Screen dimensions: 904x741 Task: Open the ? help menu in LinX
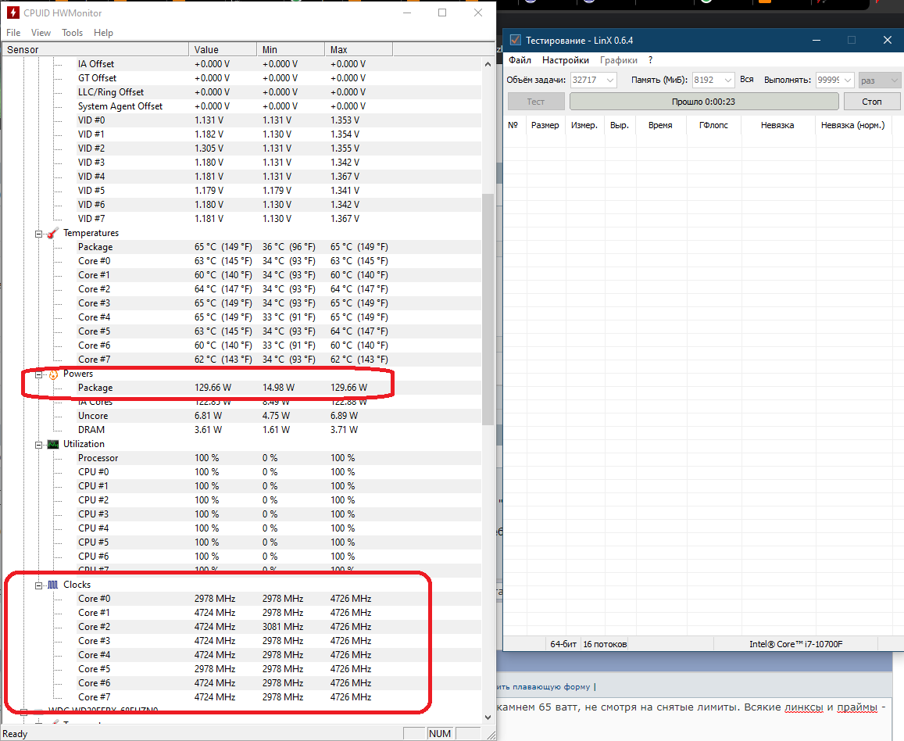tap(650, 60)
